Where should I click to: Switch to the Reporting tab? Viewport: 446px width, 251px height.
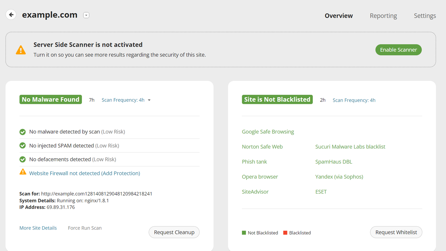(x=383, y=16)
